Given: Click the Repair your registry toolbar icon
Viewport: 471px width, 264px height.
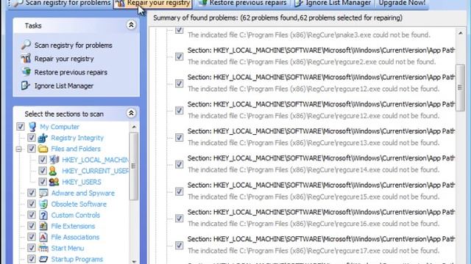Looking at the screenshot, I should coord(120,3).
